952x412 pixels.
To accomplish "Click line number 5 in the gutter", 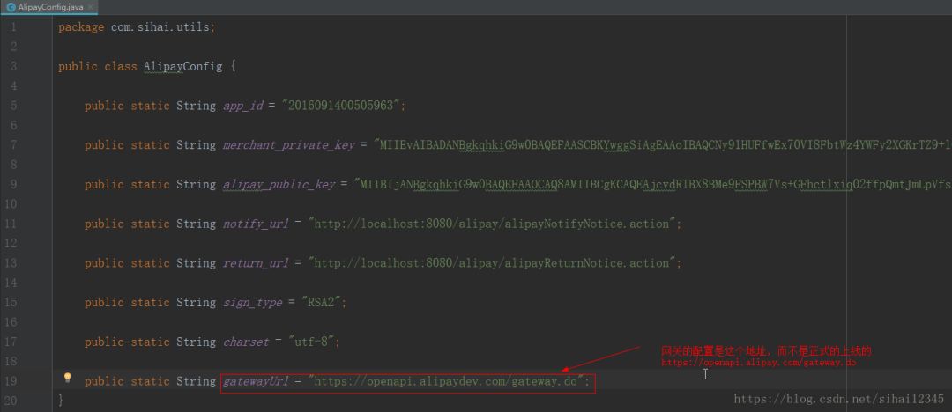I will (13, 106).
